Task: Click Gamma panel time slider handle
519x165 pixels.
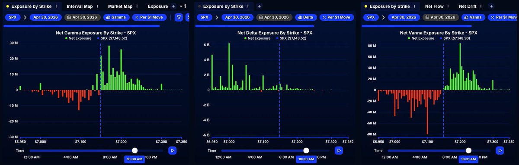Action: [x=135, y=150]
